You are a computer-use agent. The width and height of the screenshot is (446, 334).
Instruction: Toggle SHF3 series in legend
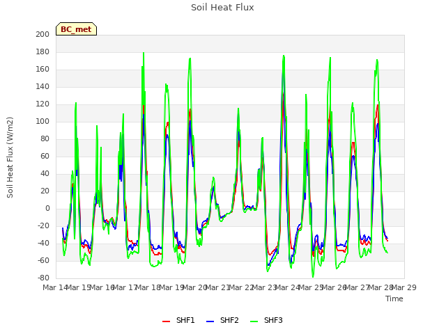[x=266, y=320]
